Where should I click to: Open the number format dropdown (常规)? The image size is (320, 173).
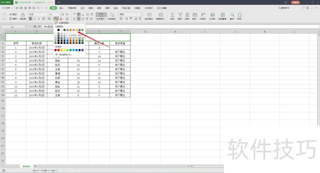[x=141, y=14]
